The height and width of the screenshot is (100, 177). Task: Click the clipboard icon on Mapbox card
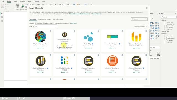coord(50,31)
